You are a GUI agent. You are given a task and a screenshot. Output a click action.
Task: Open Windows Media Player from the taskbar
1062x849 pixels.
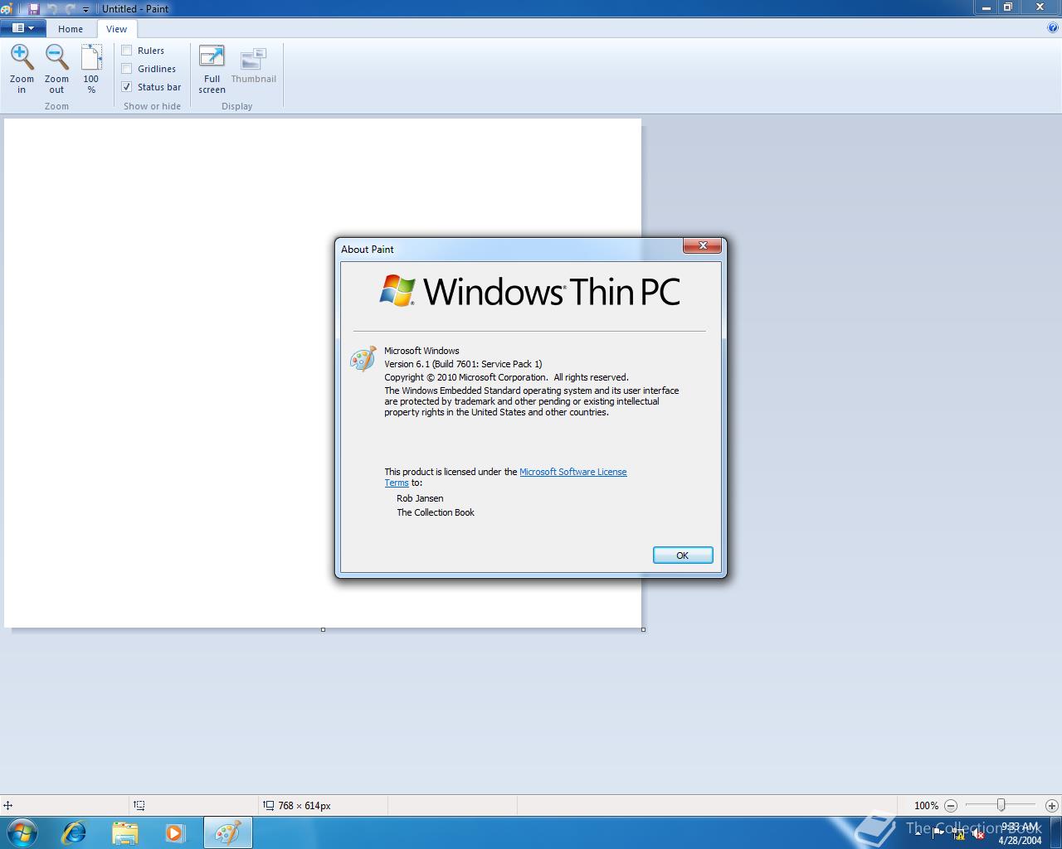(x=175, y=832)
